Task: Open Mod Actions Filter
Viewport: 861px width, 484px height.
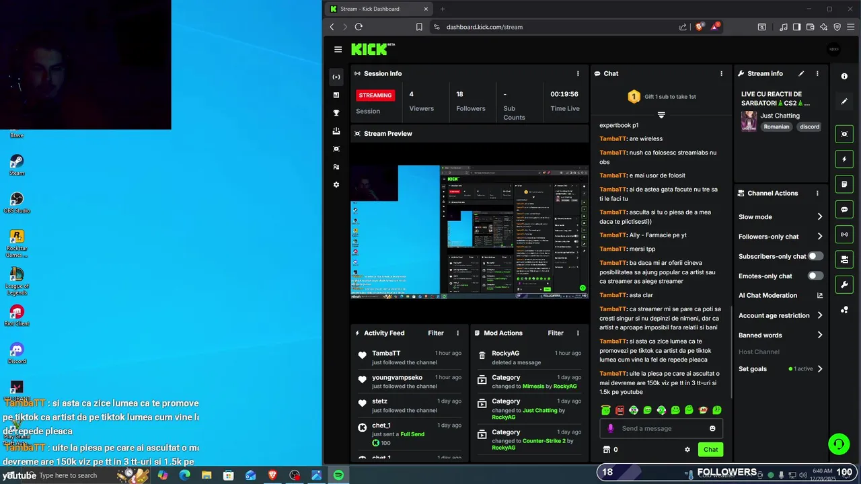Action: click(556, 333)
